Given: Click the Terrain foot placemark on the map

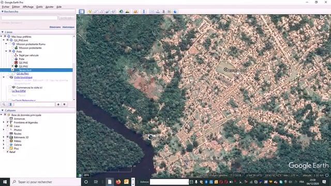Looking at the screenshot, I should tap(225, 69).
